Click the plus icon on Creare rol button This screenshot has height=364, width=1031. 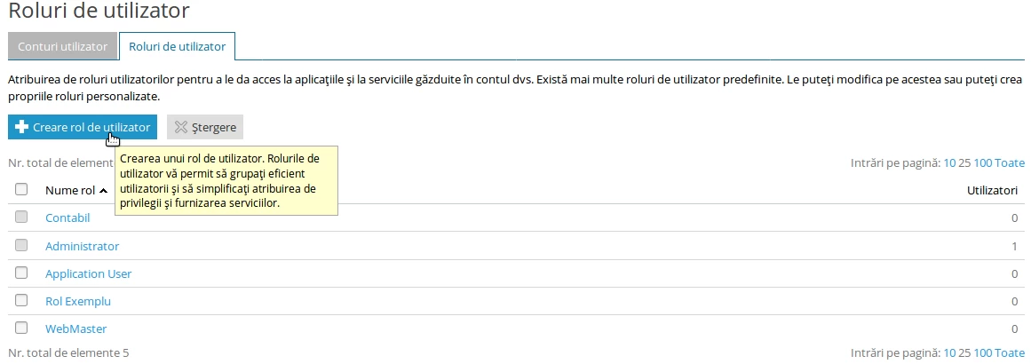click(22, 127)
